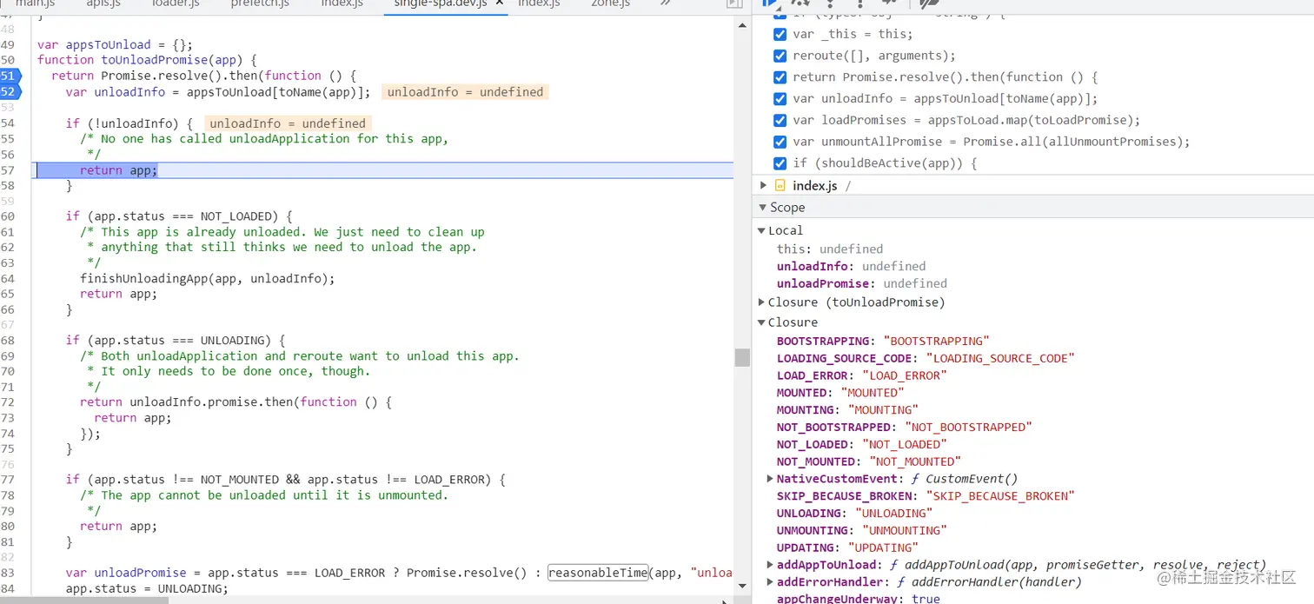
Task: Select the NOT_LOADED closure variable
Action: click(862, 444)
